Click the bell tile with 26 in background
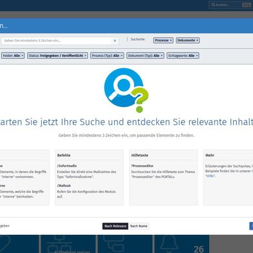This screenshot has width=253, height=253. (x=182, y=244)
